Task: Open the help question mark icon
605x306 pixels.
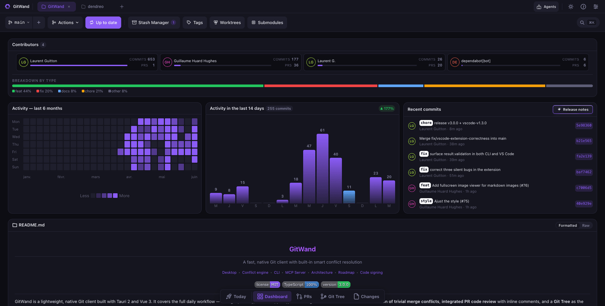Action: click(583, 6)
